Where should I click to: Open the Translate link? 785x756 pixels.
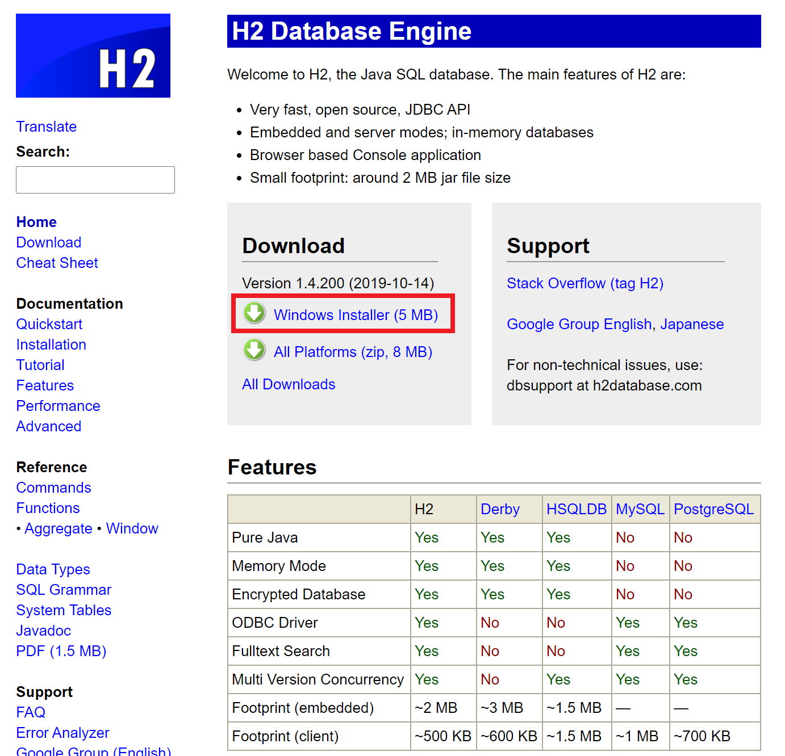coord(46,127)
